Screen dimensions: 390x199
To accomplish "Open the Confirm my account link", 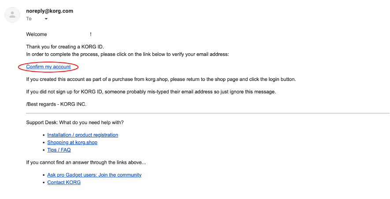I will 48,67.
